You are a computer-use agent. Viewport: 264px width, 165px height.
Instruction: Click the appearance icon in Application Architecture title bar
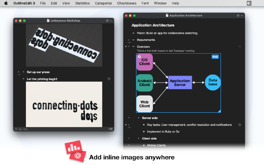click(x=238, y=15)
